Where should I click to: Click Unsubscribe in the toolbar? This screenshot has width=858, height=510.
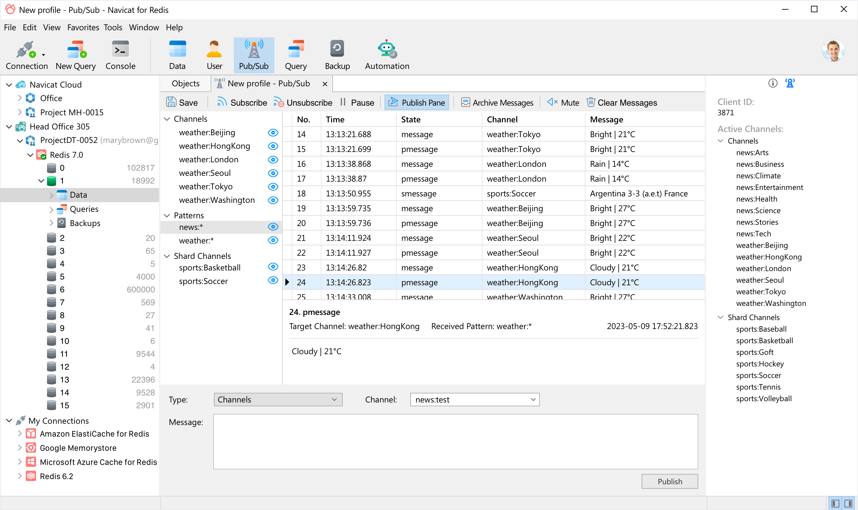(x=303, y=102)
